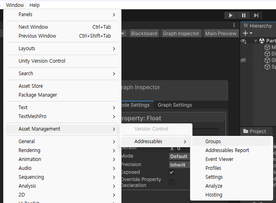The height and width of the screenshot is (203, 276).
Task: Click the Play button in the toolbar
Action: click(x=230, y=15)
